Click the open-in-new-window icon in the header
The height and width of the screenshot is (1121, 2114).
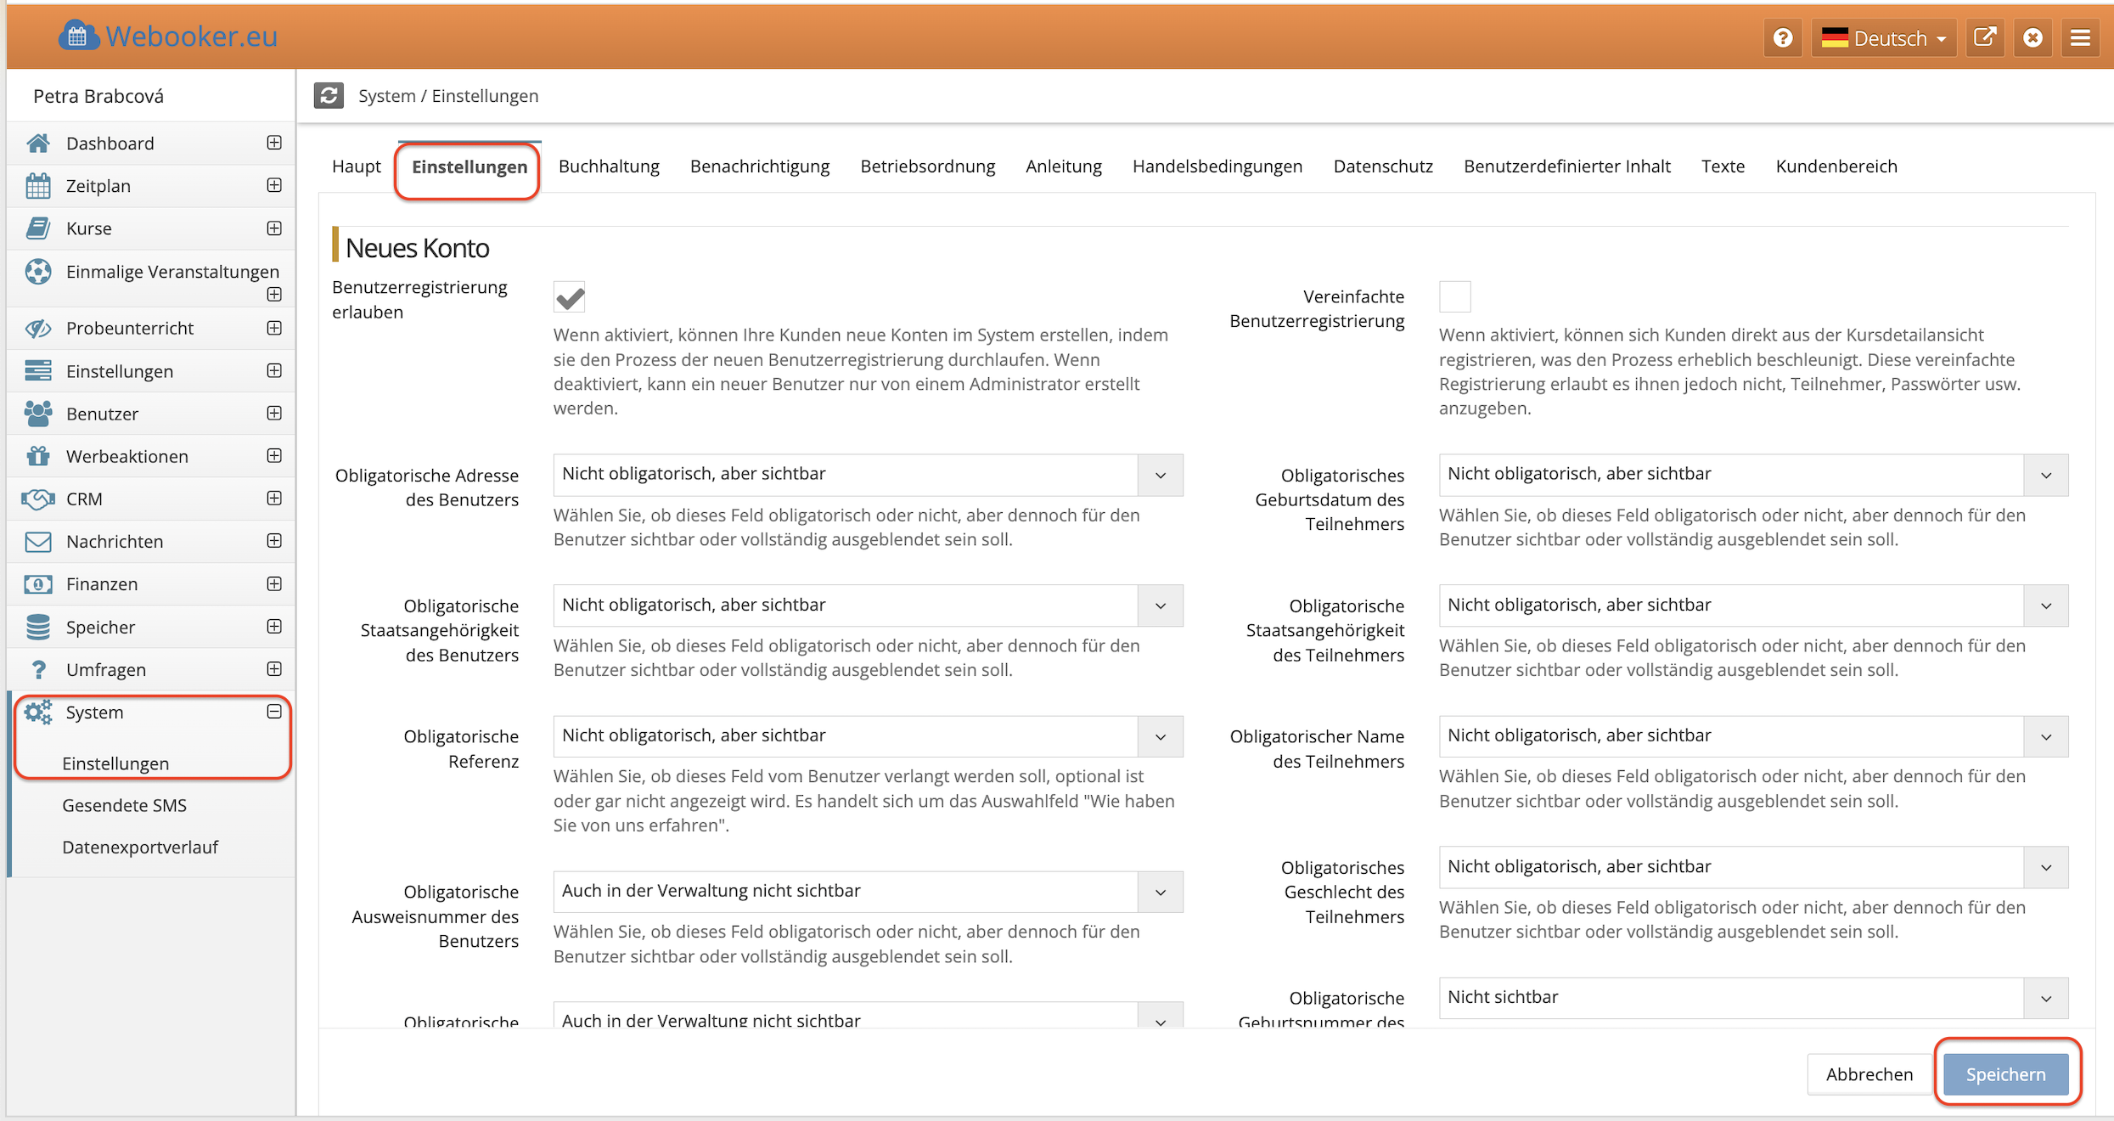1984,38
